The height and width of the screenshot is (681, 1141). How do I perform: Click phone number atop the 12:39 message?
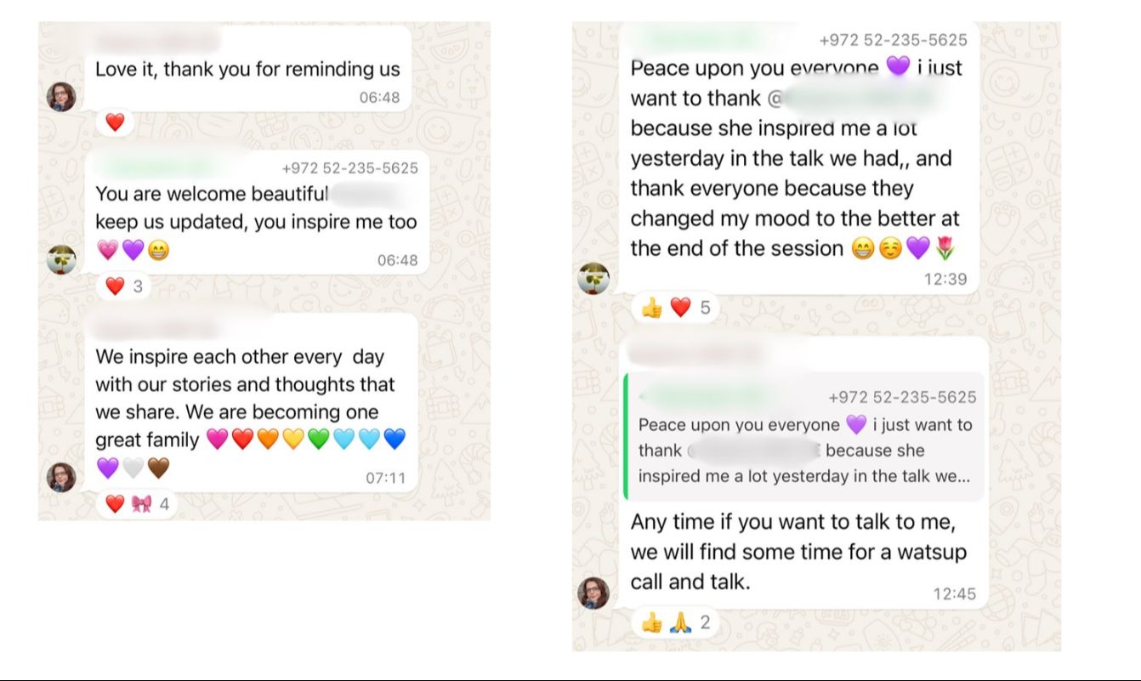pos(893,40)
